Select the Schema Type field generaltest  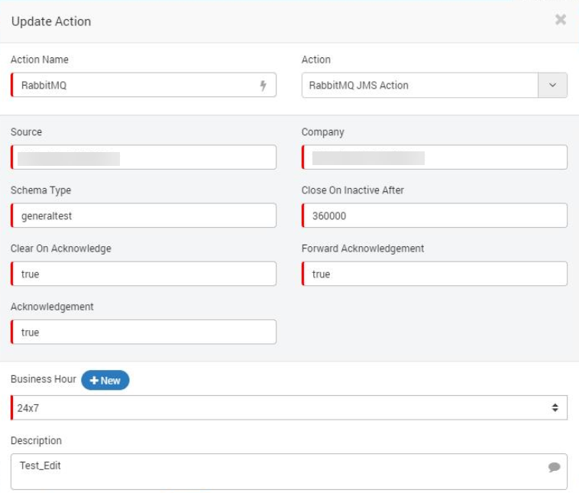coord(144,216)
